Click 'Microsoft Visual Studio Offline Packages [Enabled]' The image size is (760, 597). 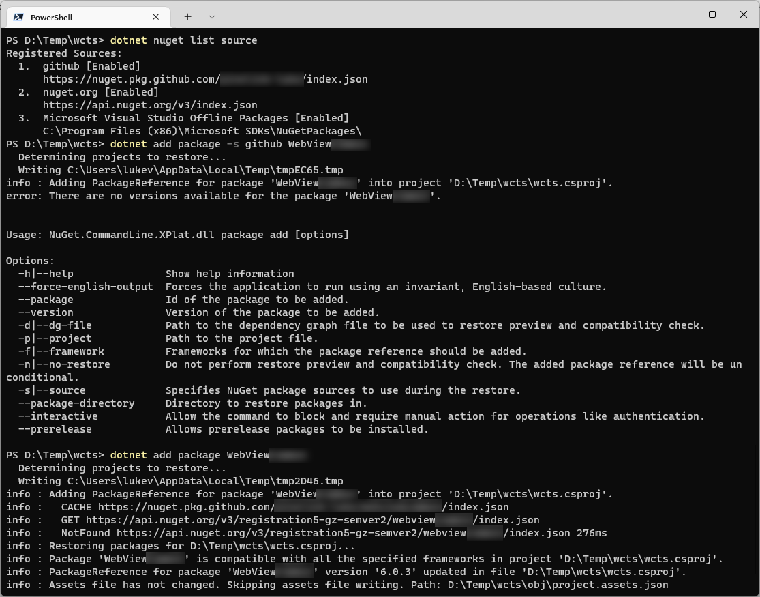pyautogui.click(x=196, y=118)
